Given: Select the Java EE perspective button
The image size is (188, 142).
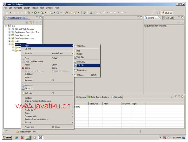Looking at the screenshot, I should 167,13.
